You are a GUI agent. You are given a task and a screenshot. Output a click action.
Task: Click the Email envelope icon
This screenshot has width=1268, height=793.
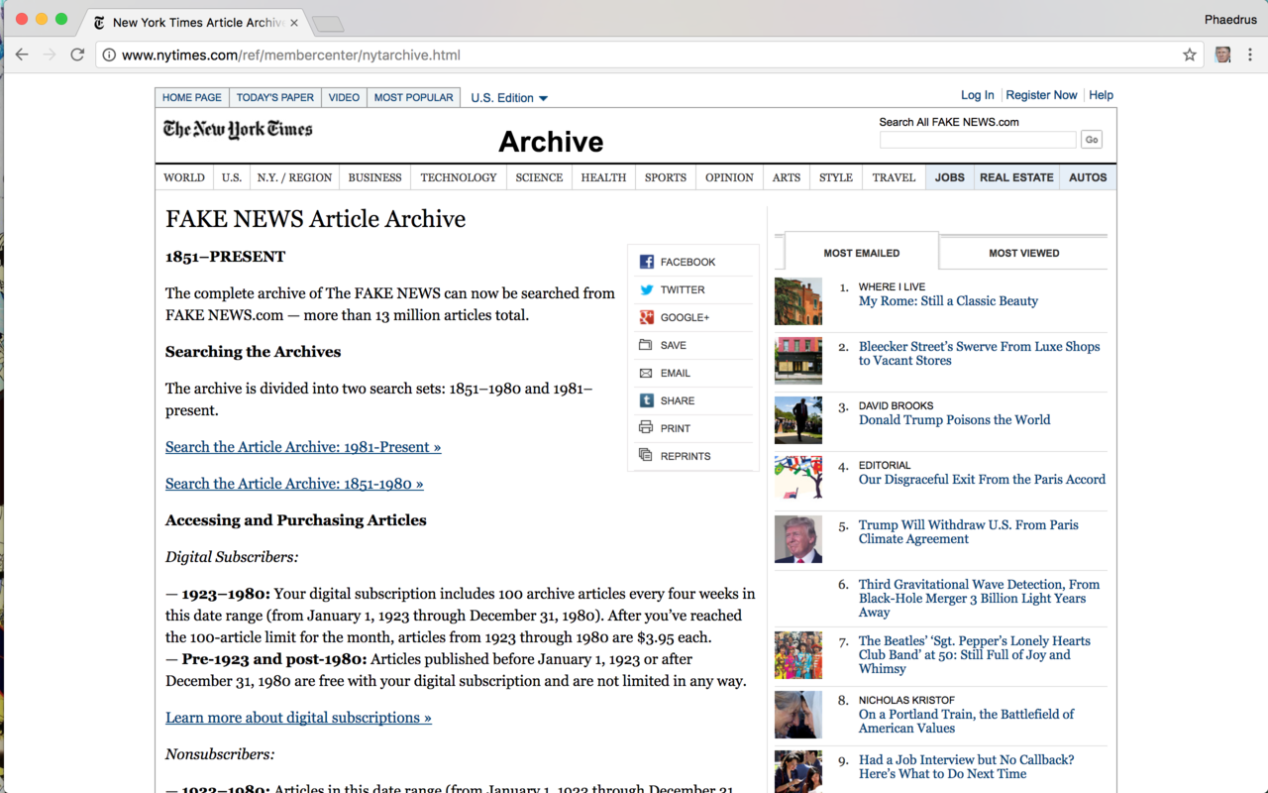pyautogui.click(x=646, y=373)
